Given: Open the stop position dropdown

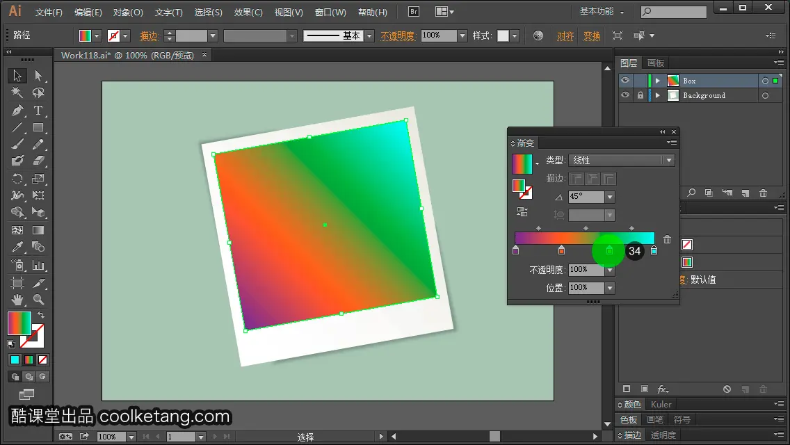Looking at the screenshot, I should pos(610,288).
